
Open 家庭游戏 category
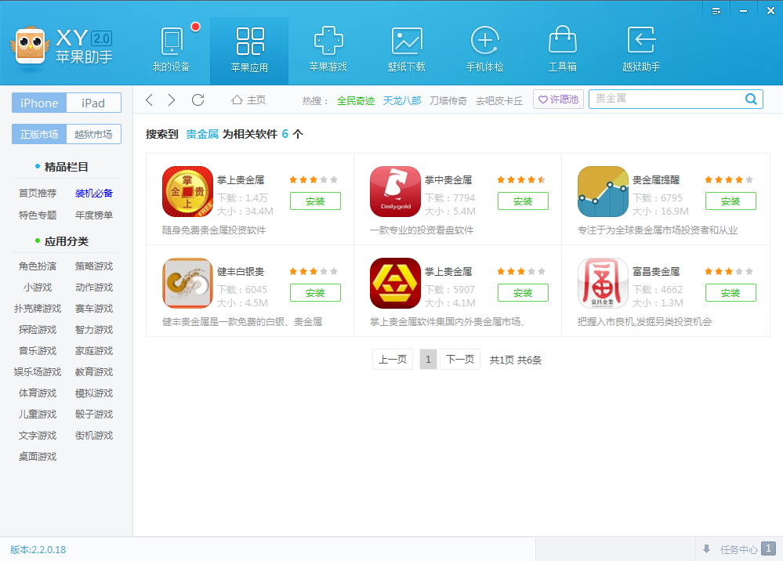[94, 351]
